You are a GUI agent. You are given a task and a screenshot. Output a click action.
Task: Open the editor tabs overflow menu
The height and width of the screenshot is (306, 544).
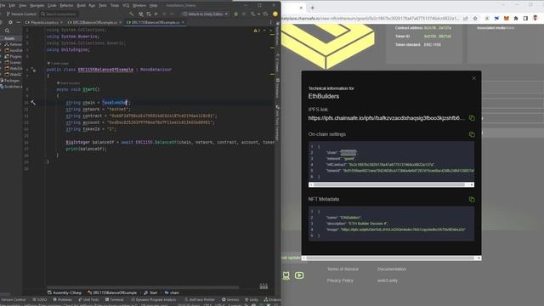[x=271, y=22]
